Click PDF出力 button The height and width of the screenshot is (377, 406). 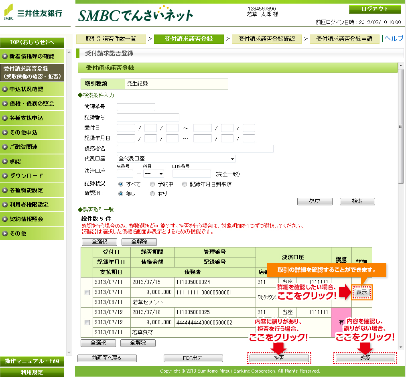click(193, 358)
